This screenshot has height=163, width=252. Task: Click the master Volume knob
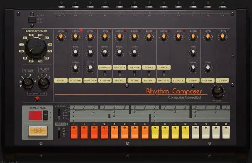point(218,92)
